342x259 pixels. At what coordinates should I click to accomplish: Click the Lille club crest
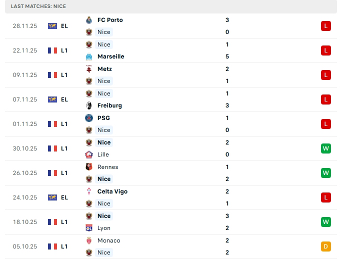tap(89, 154)
